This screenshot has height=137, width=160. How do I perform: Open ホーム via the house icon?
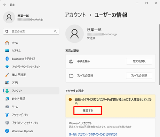pyautogui.click(x=7, y=42)
